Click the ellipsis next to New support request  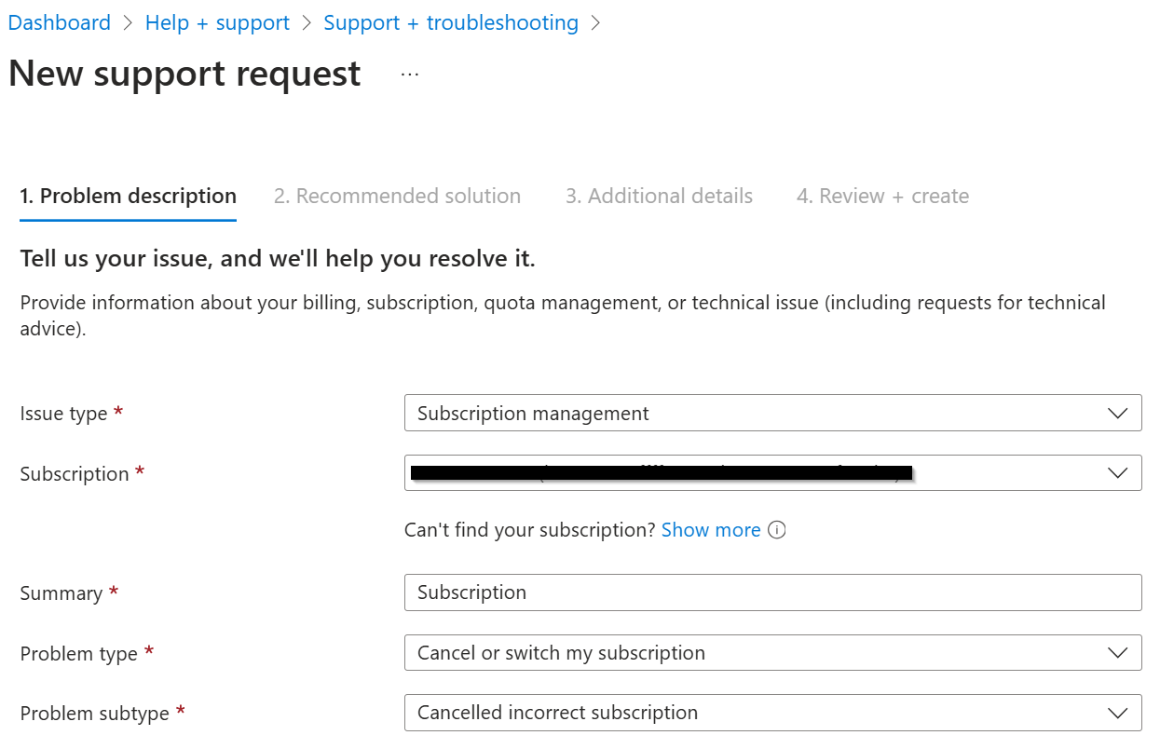point(409,73)
